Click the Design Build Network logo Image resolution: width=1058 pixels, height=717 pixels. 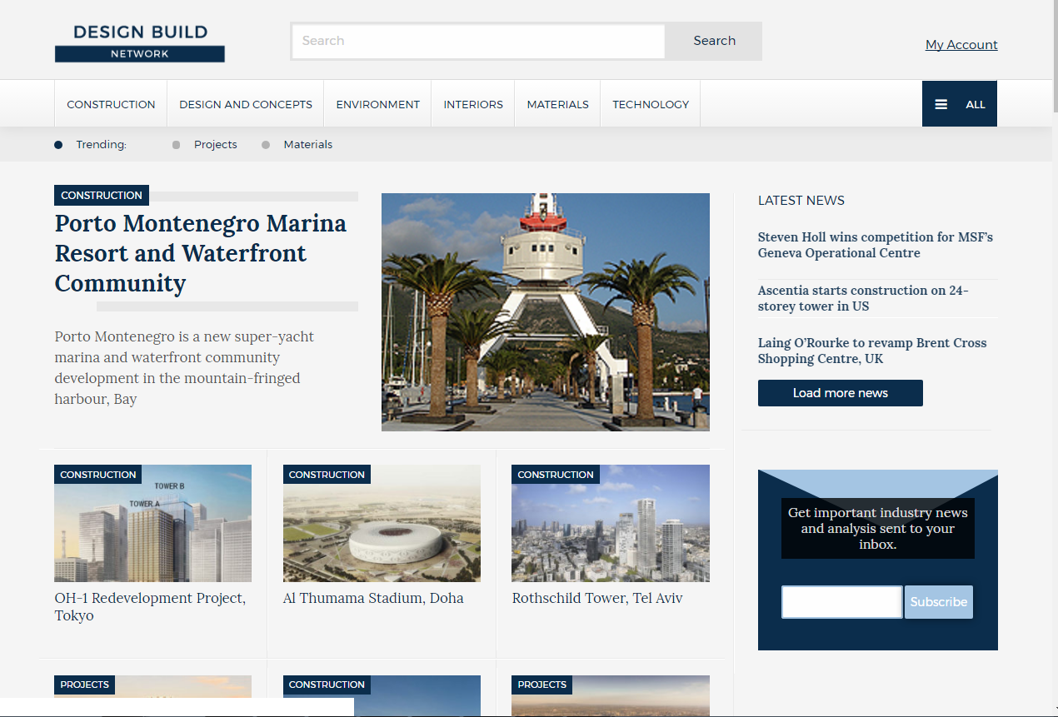(140, 42)
